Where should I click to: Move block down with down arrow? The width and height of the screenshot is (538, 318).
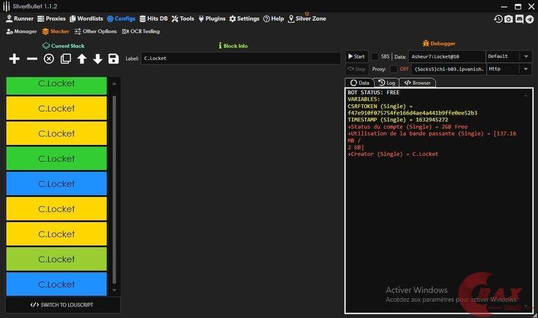click(x=98, y=59)
